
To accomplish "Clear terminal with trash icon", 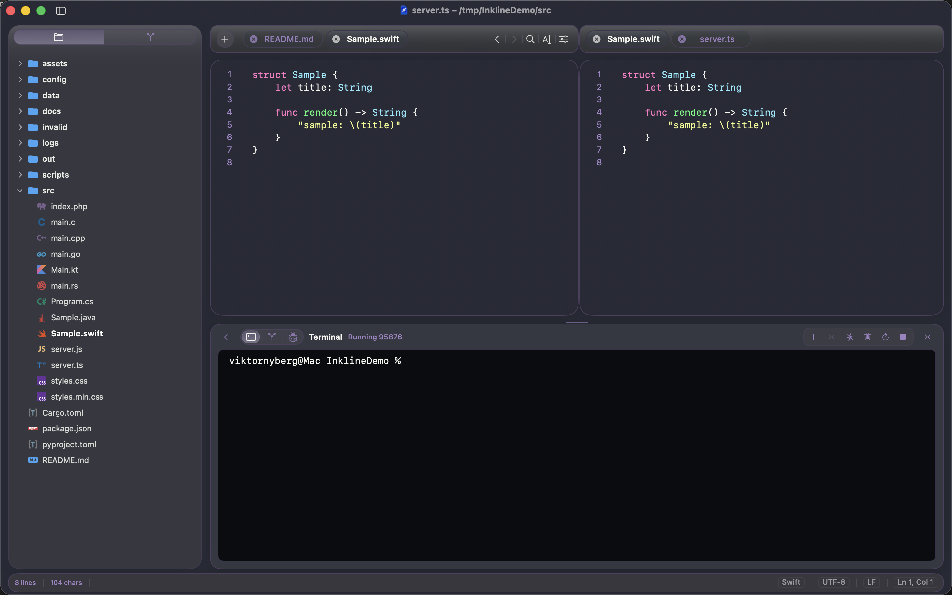I will click(867, 337).
